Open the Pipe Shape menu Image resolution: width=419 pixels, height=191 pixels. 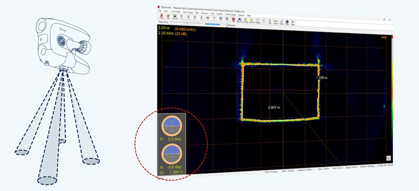(188, 12)
